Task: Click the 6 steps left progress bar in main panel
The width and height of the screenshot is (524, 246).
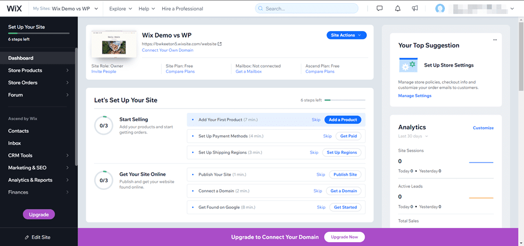Action: [x=345, y=100]
